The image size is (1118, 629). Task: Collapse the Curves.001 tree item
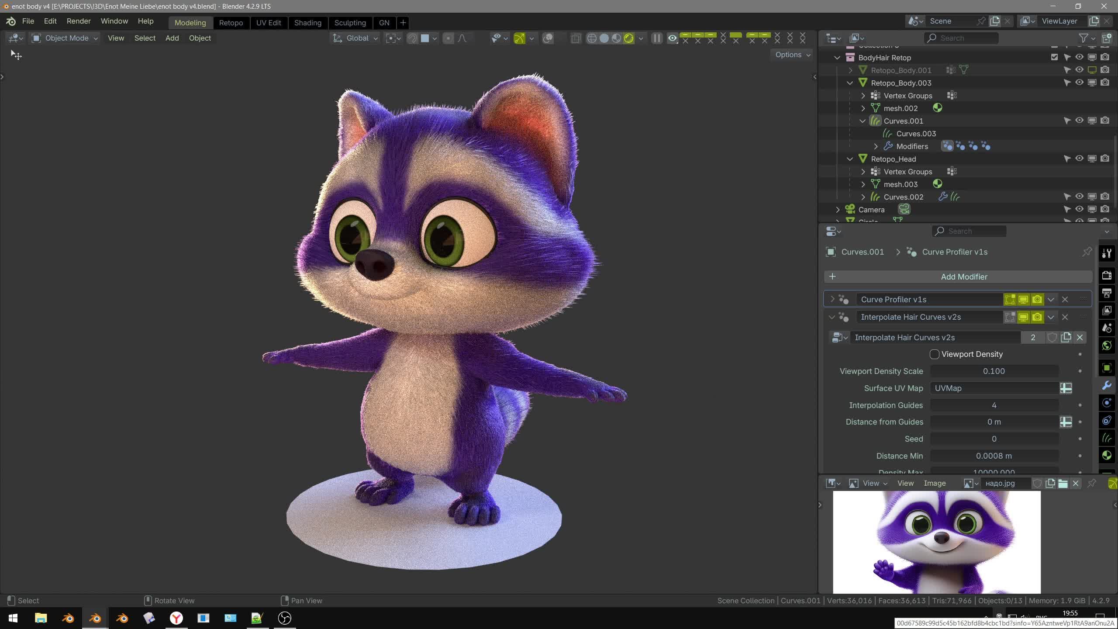pos(863,121)
